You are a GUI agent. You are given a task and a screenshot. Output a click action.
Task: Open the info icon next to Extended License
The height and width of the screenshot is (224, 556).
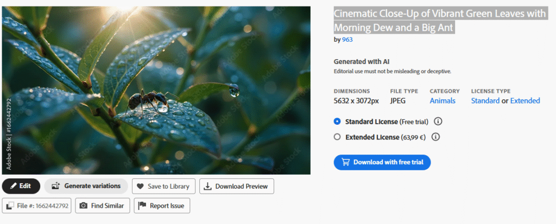coord(435,137)
